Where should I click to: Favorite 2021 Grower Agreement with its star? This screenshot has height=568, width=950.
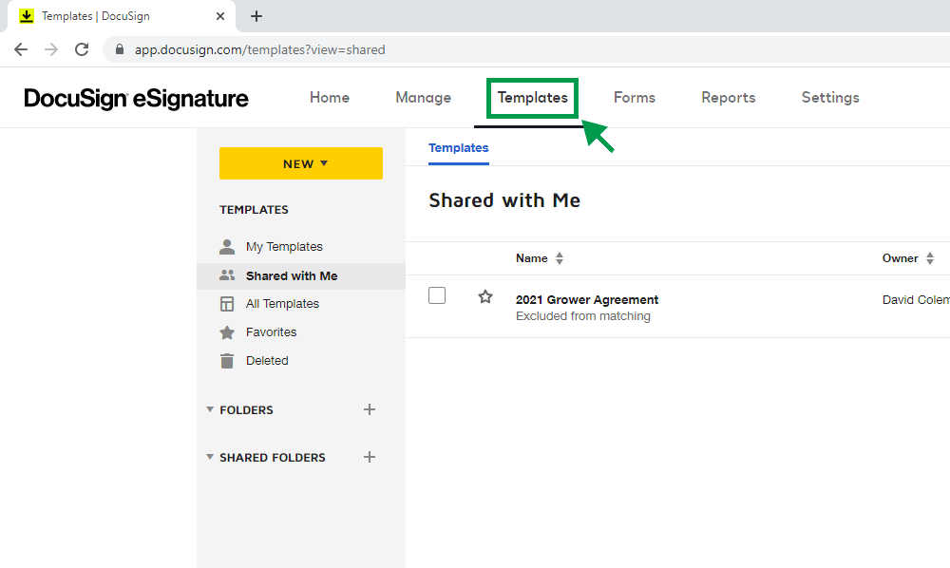coord(485,296)
